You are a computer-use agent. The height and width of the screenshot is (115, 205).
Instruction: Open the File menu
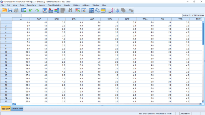[x=2, y=5]
